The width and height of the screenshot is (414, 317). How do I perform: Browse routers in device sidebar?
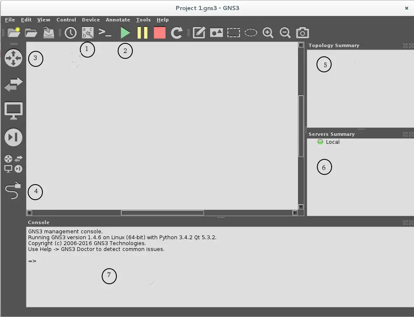click(x=13, y=58)
